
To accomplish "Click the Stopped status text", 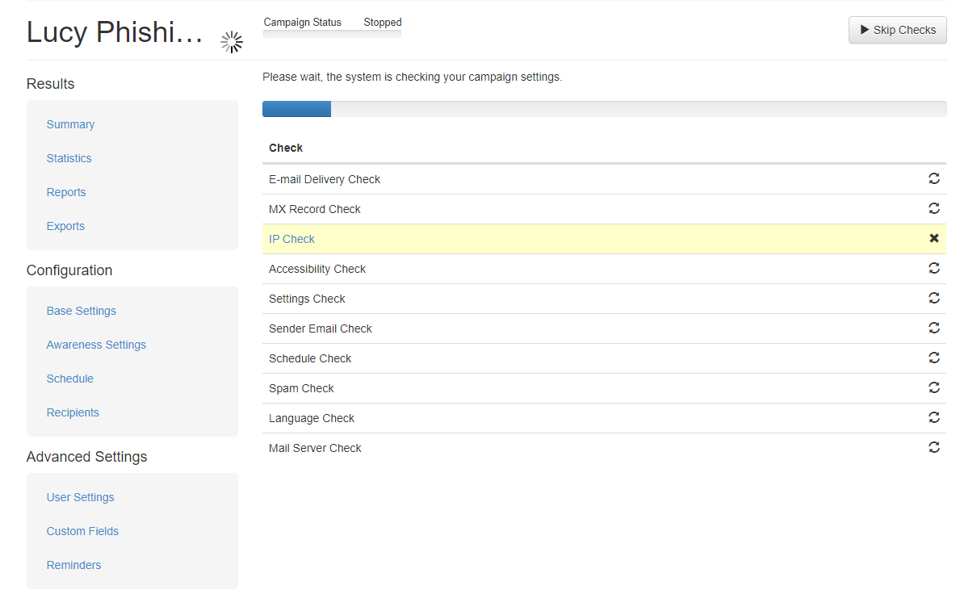I will (383, 22).
